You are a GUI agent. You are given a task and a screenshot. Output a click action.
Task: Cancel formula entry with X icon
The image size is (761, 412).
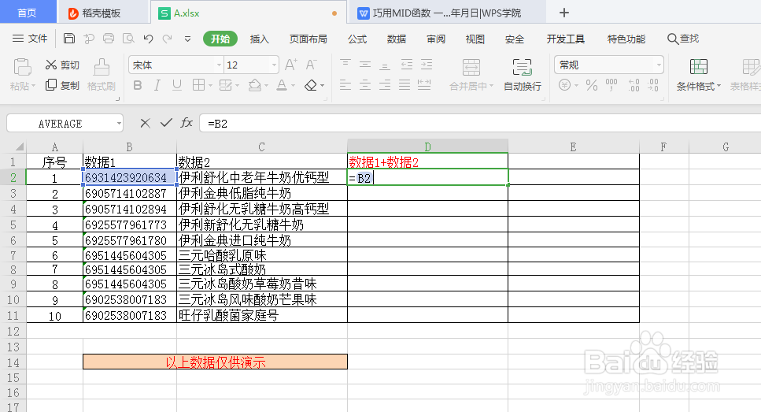coord(145,124)
